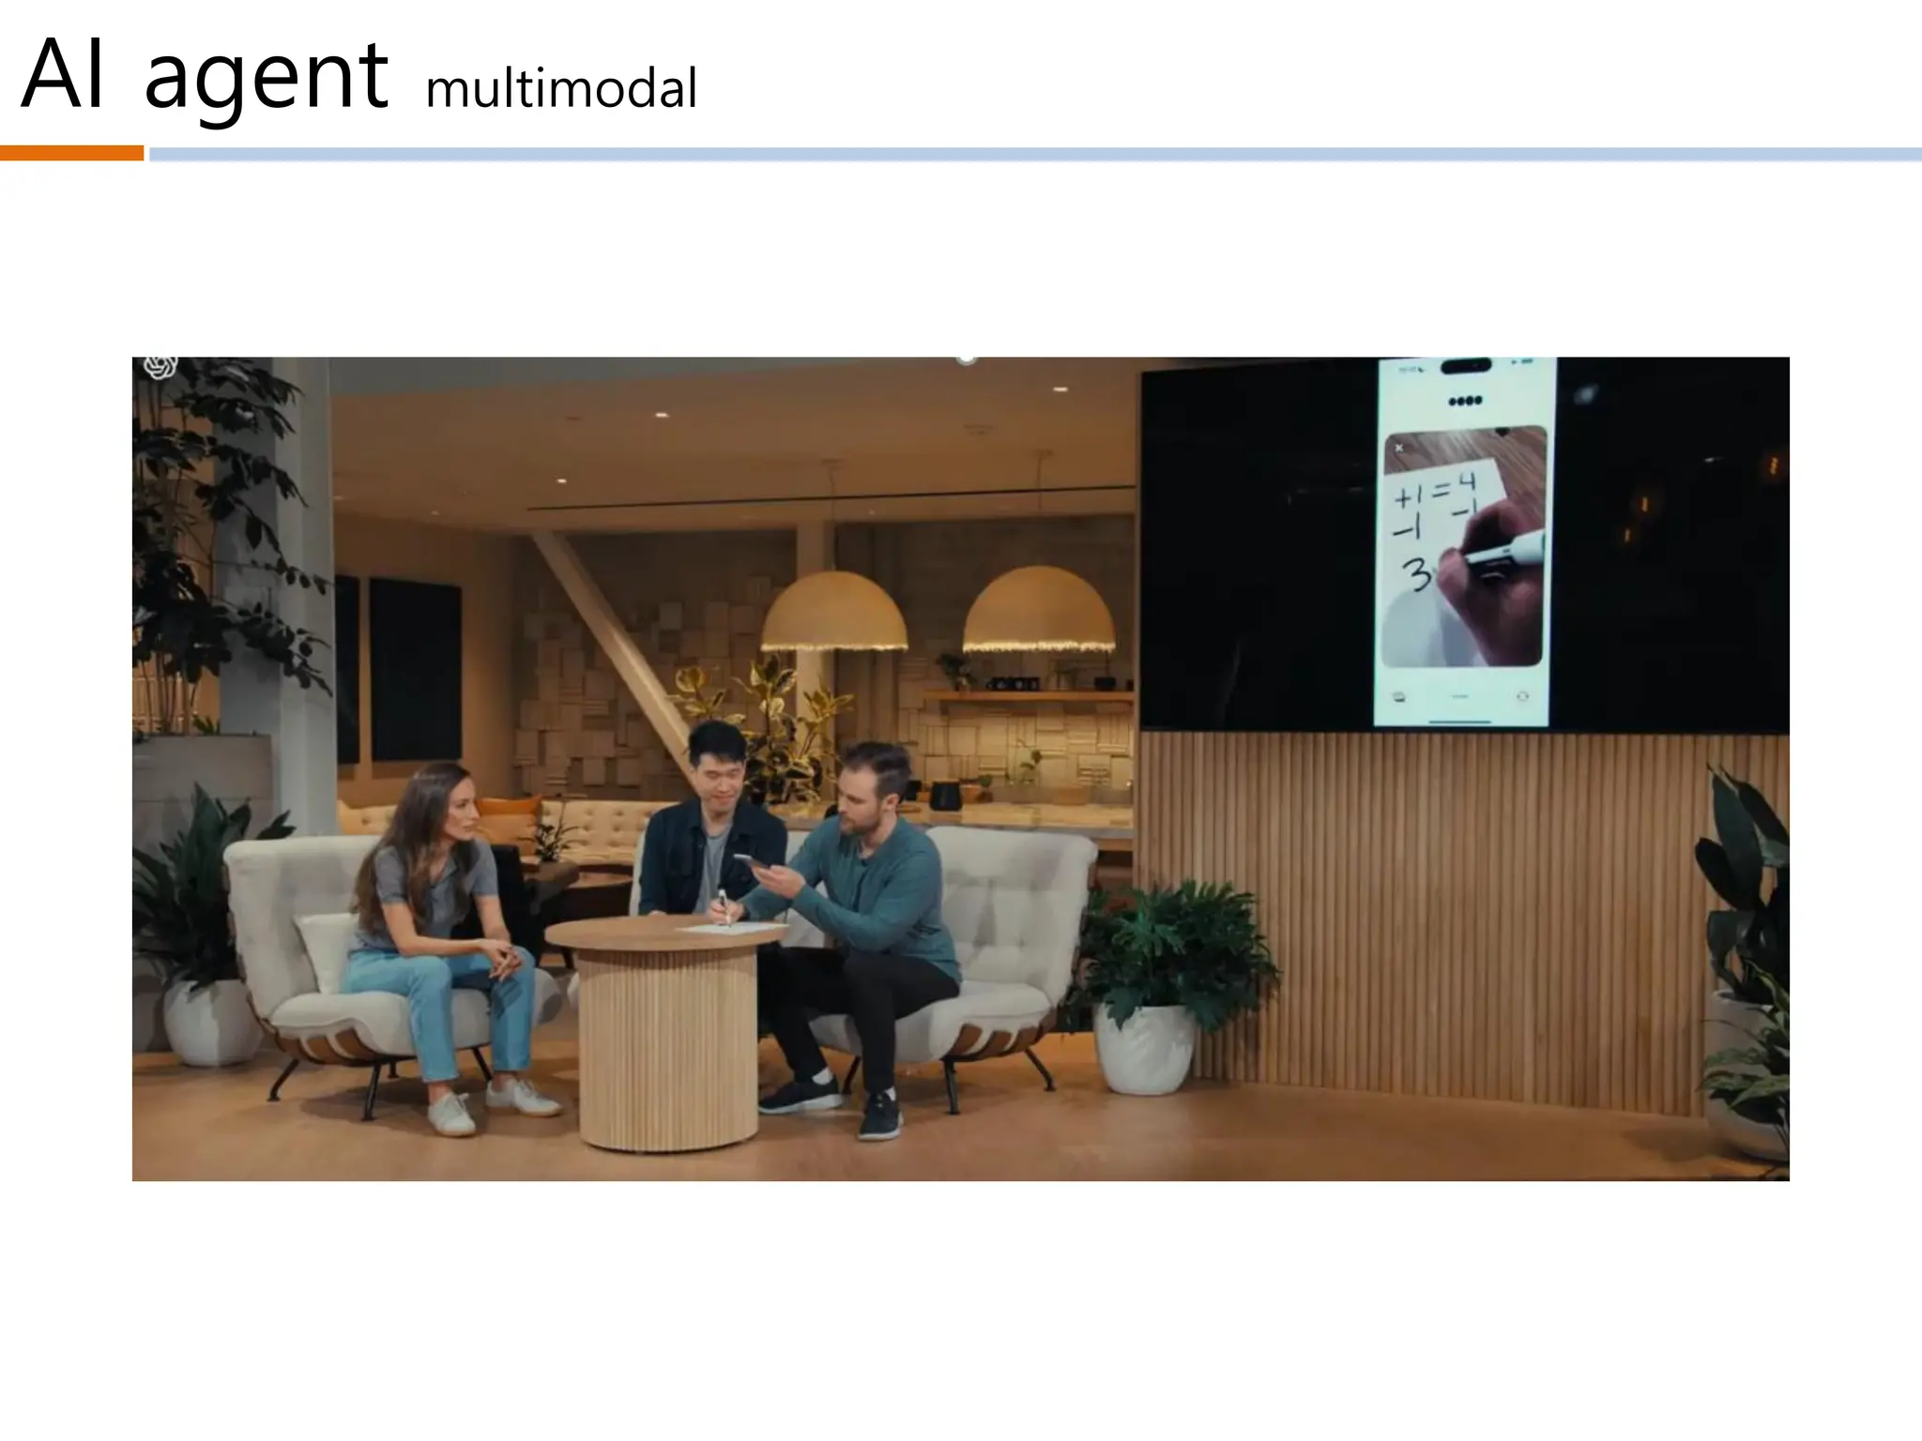This screenshot has height=1441, width=1922.
Task: Tap the four-dot voice indicator on phone
Action: pyautogui.click(x=1465, y=402)
